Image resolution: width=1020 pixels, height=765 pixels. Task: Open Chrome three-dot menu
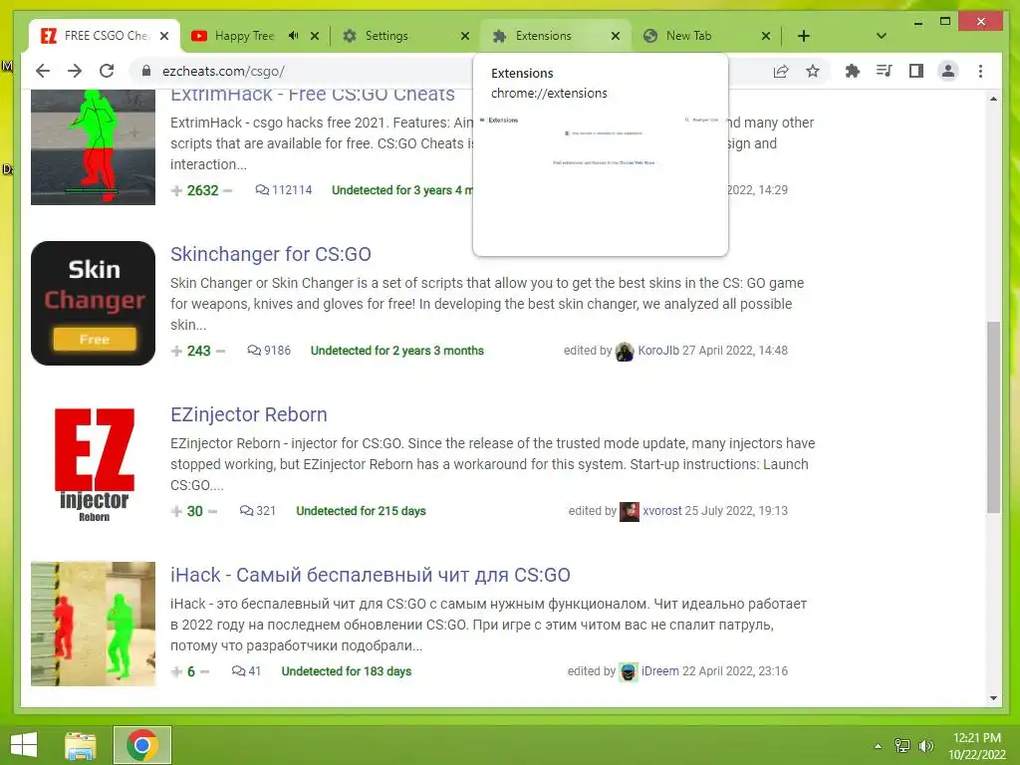point(980,71)
